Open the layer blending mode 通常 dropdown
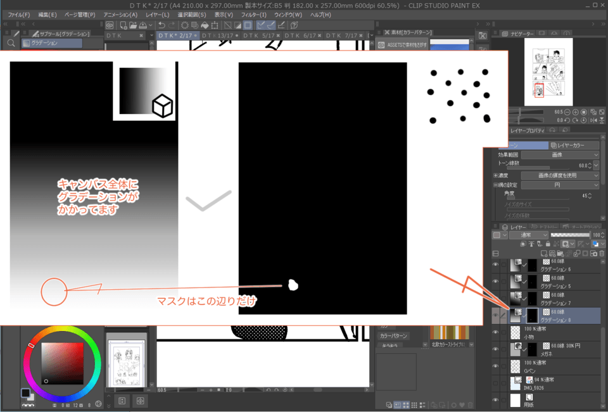This screenshot has width=608, height=412. (528, 235)
